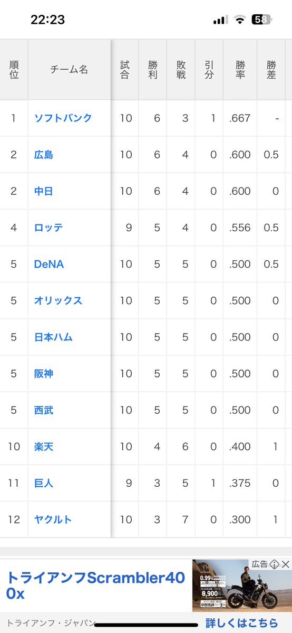Select the 日本ハム team link
The image size is (292, 633).
53,337
